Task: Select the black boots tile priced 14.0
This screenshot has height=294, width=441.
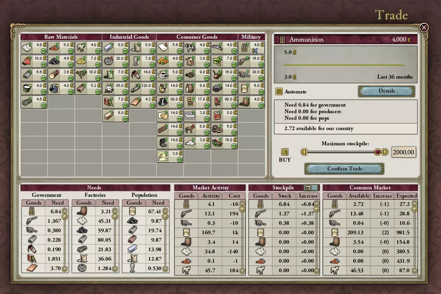Action: pyautogui.click(x=170, y=142)
